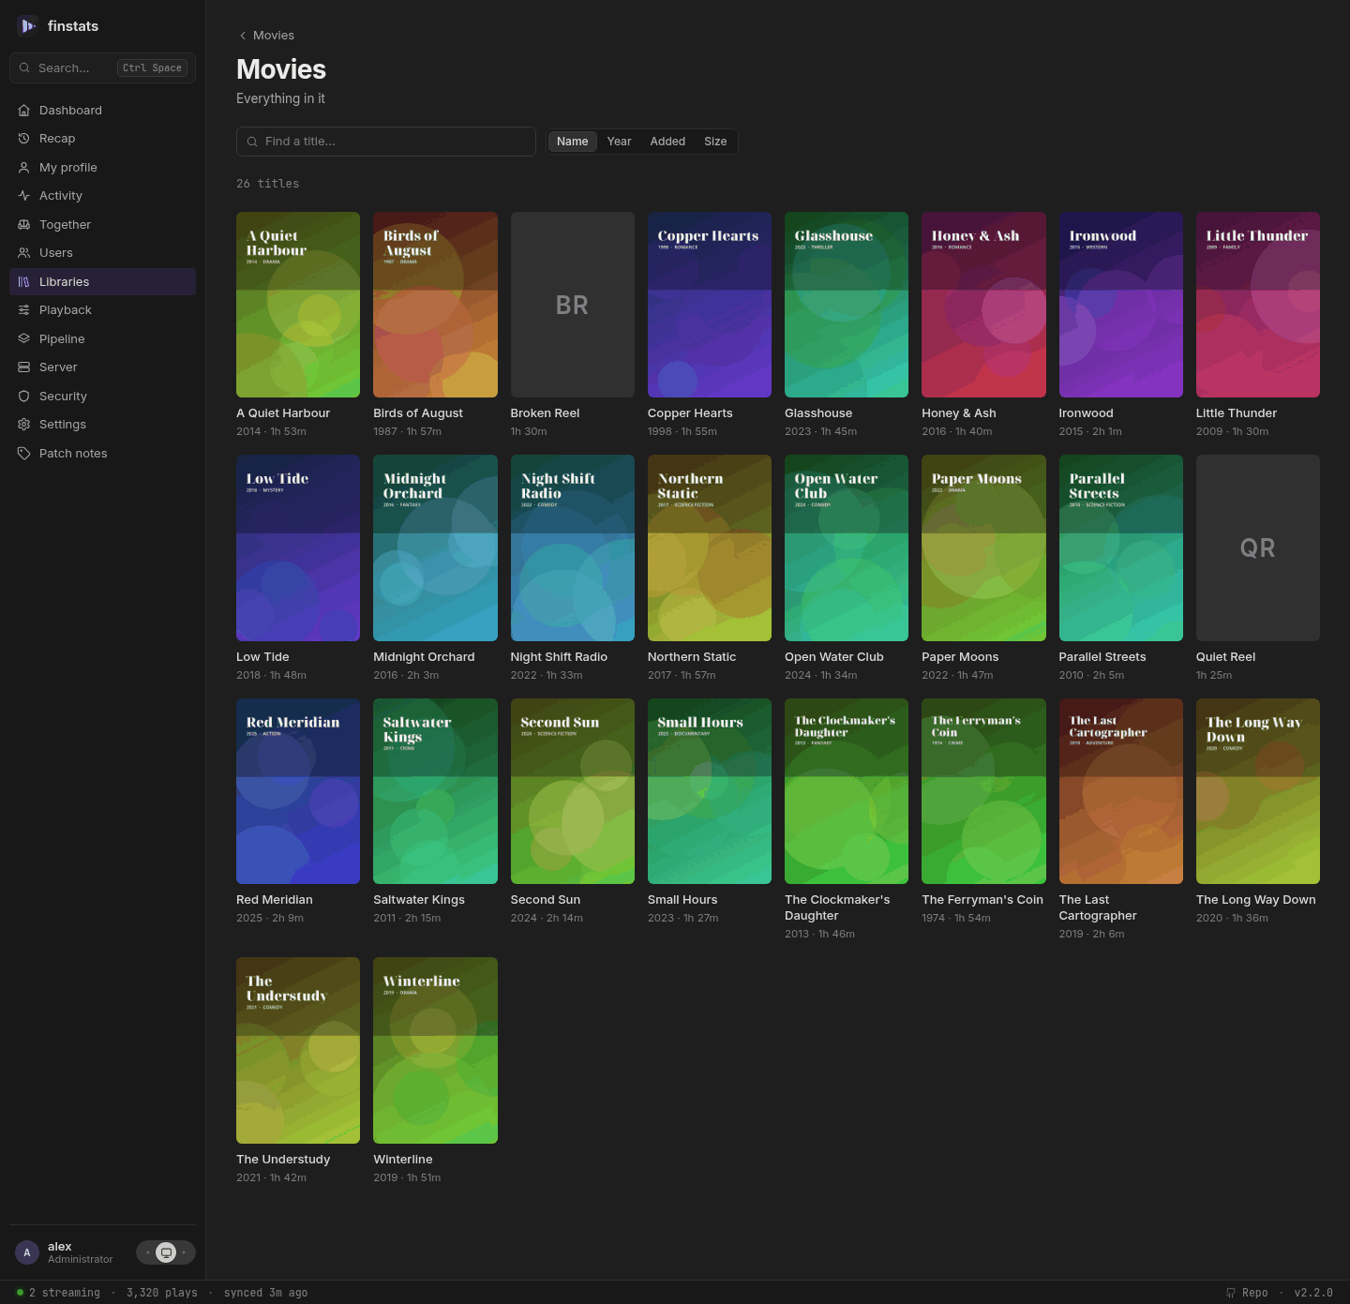Click the magnifier icon in Find a title
Viewport: 1350px width, 1304px height.
[252, 142]
